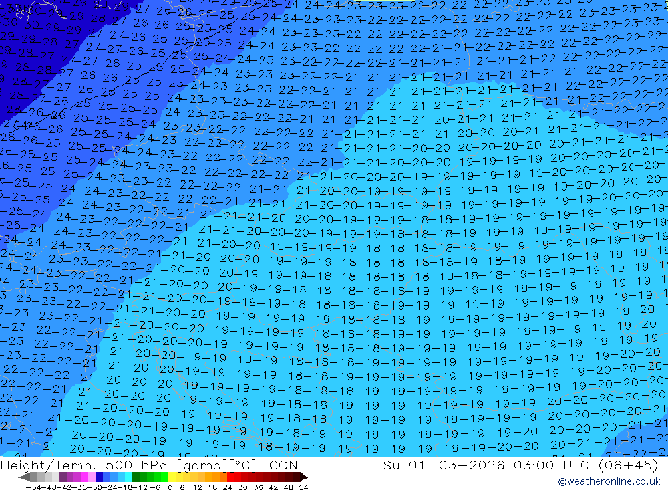This screenshot has height=490, width=668.
Task: Click the Height/Temp. 500 hPa map title
Action: click(x=86, y=465)
